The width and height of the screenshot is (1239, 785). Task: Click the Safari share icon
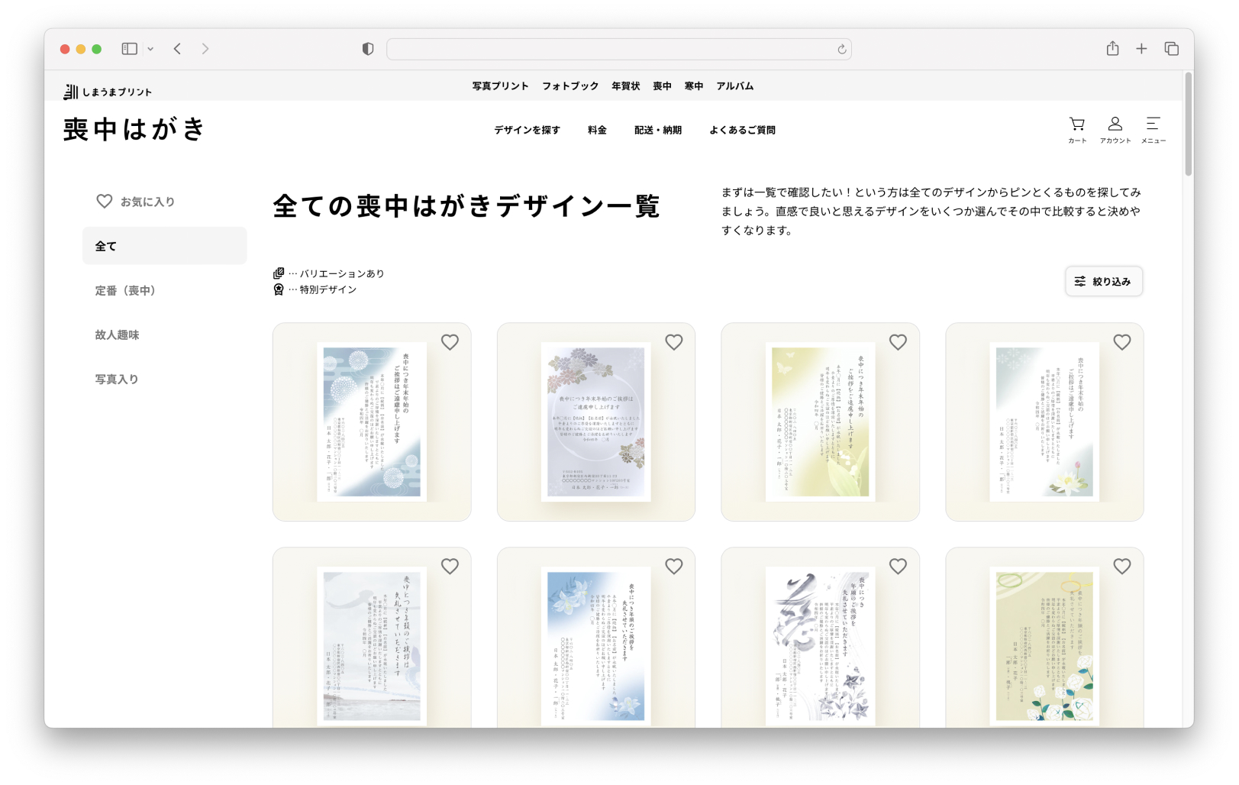pyautogui.click(x=1112, y=49)
